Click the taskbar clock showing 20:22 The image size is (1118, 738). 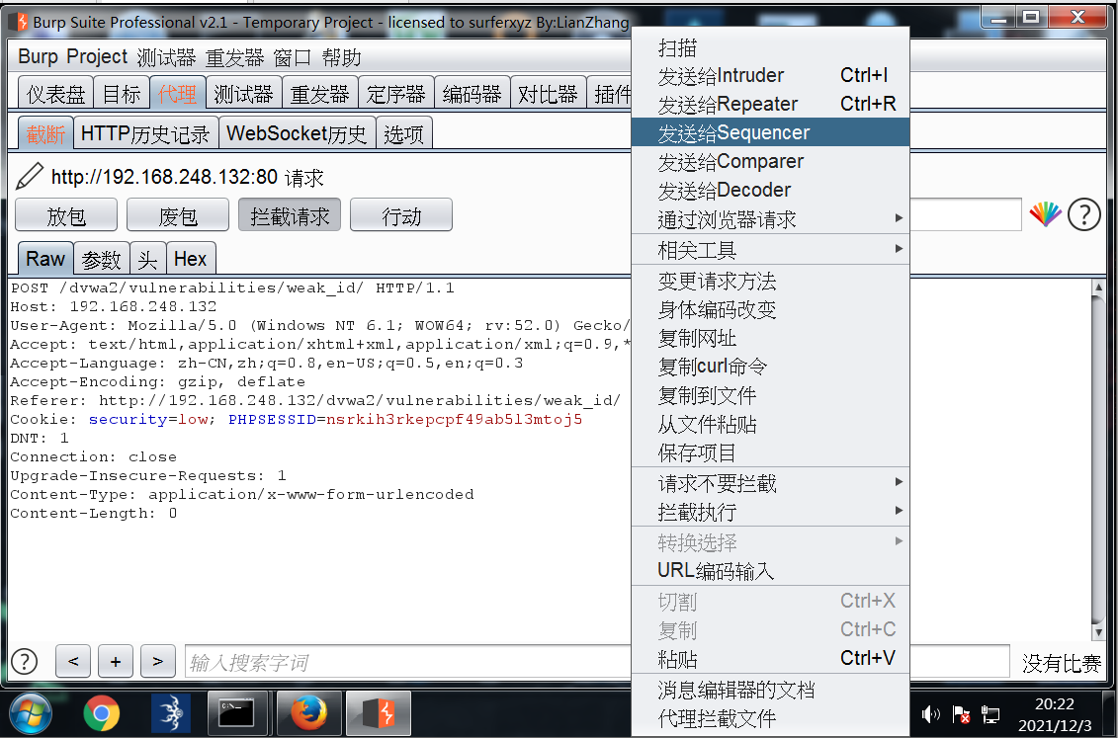pos(1055,703)
